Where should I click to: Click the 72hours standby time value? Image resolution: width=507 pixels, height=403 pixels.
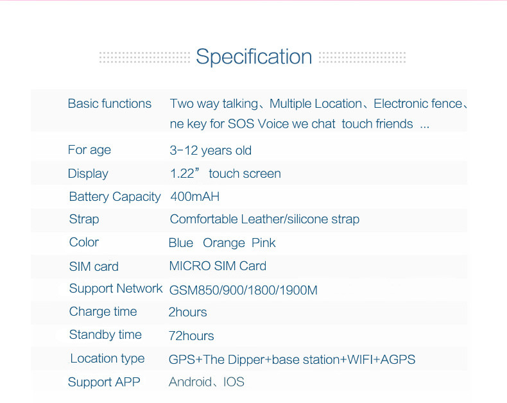[191, 336]
